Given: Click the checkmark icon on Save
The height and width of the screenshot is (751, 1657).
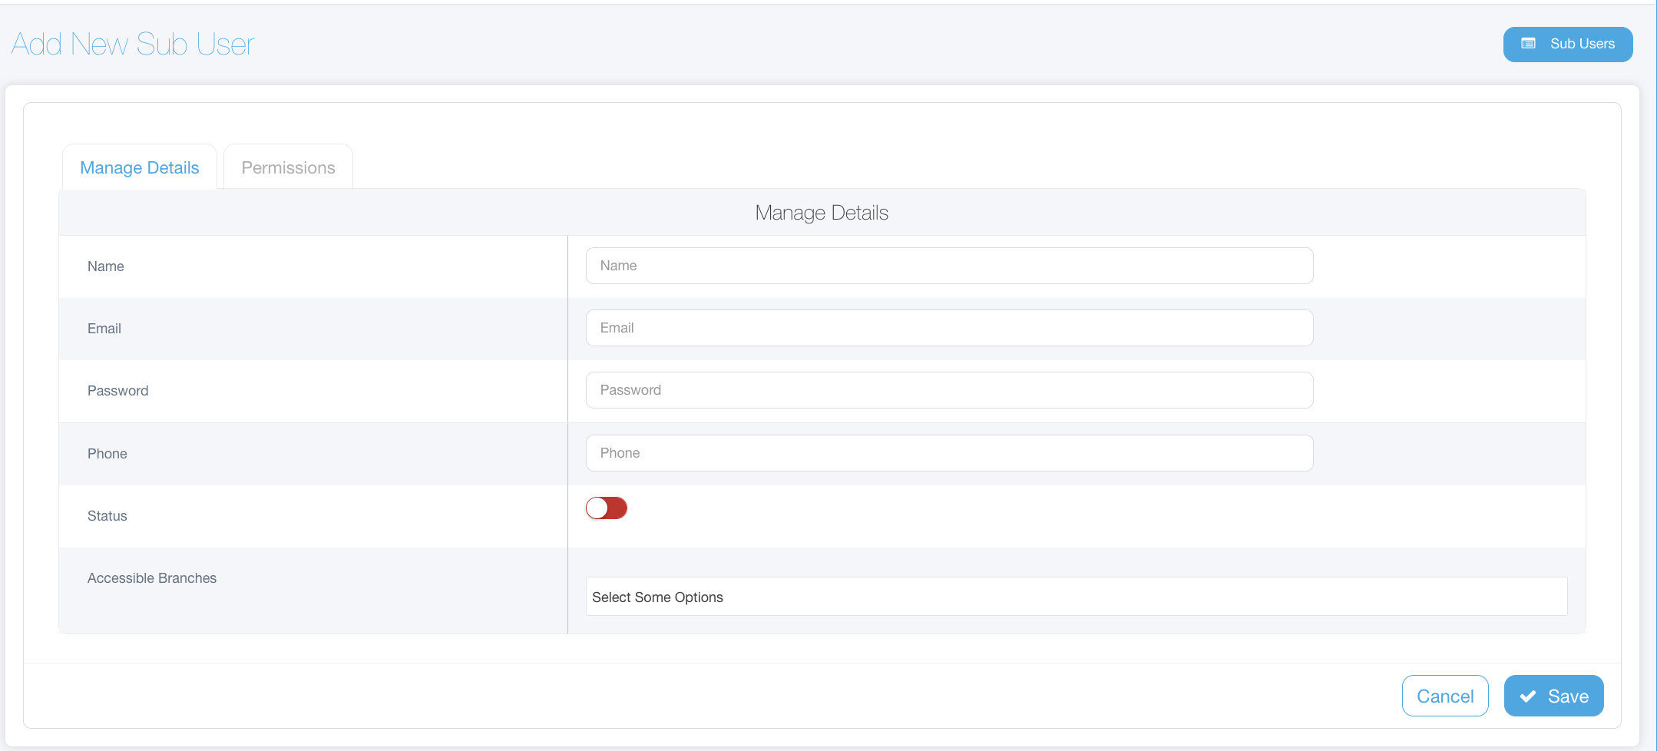Looking at the screenshot, I should [x=1528, y=696].
